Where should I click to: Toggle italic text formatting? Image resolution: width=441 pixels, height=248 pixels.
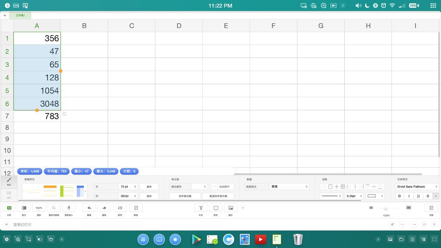(x=409, y=196)
